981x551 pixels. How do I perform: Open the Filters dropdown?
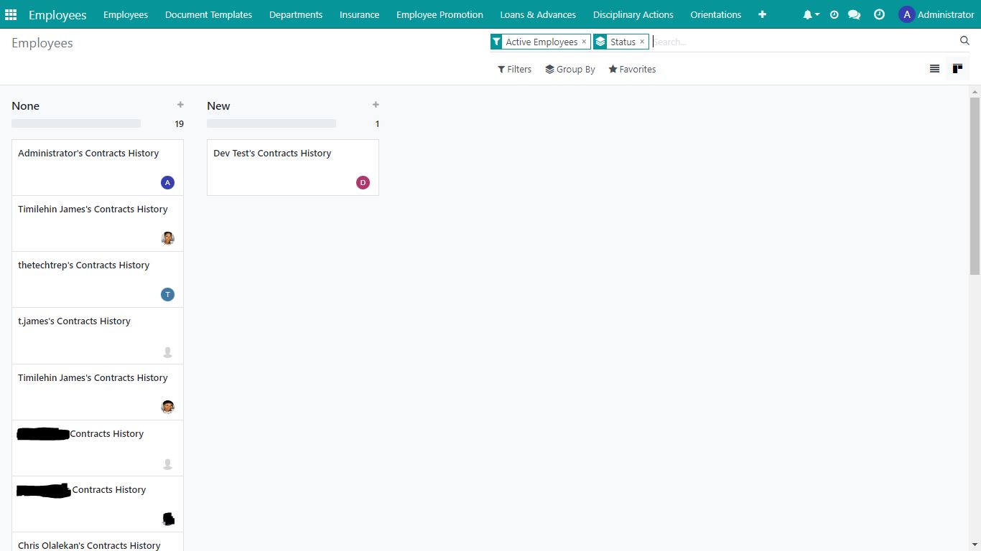pos(514,69)
